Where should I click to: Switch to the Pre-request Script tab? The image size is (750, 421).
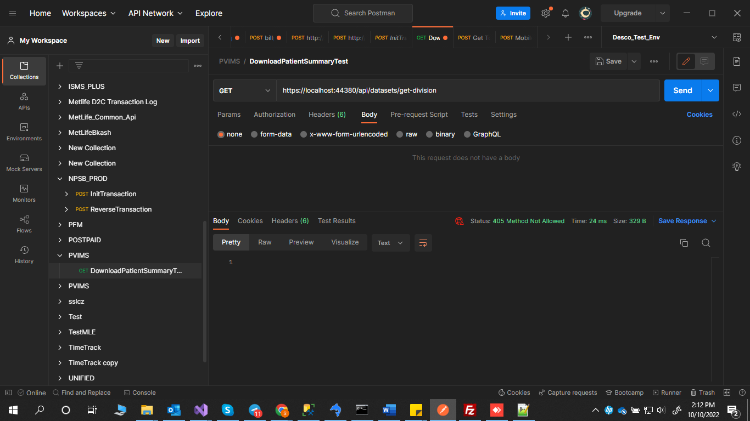click(419, 115)
